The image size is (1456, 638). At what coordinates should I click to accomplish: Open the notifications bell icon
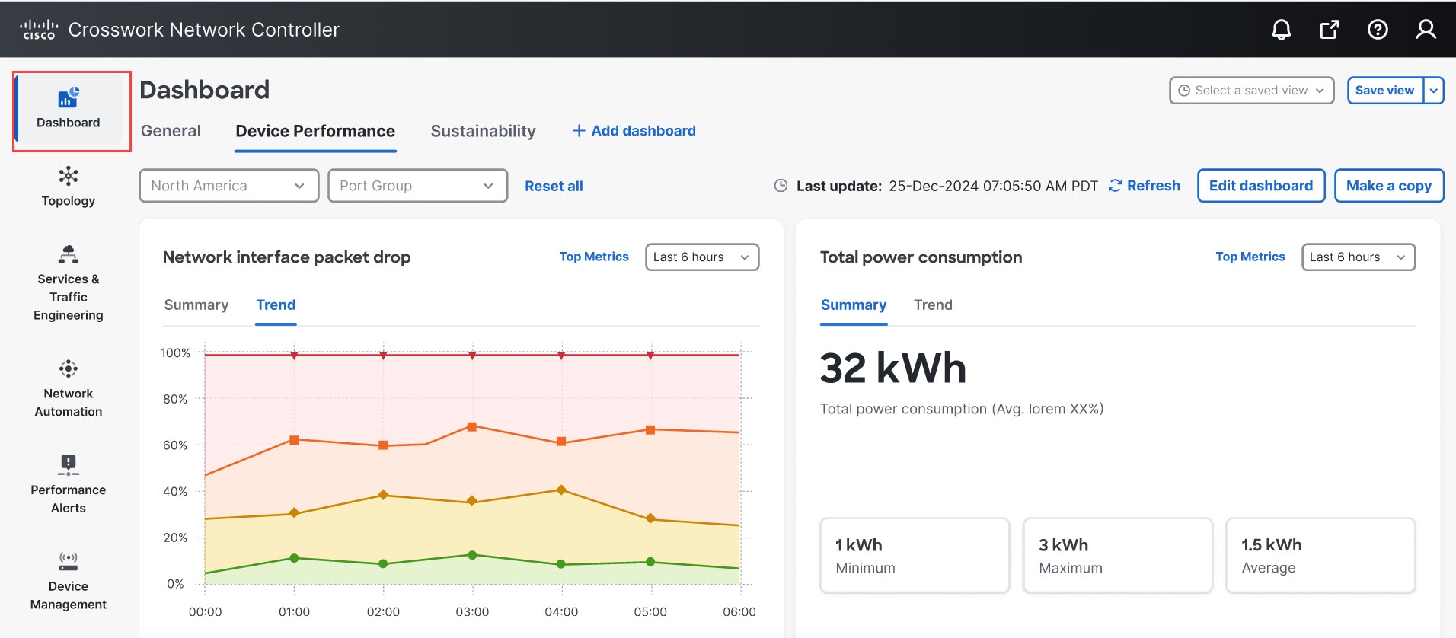coord(1281,30)
